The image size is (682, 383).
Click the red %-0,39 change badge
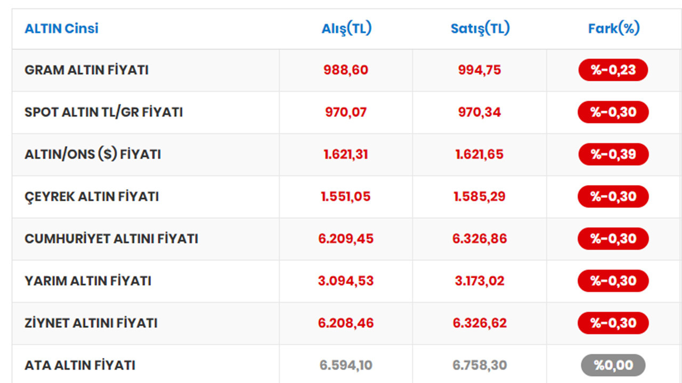(613, 154)
